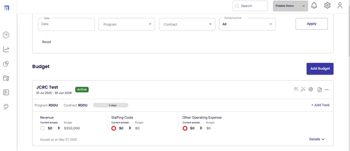Expand the Details section of JCRC Test
350x151 pixels.
317,139
